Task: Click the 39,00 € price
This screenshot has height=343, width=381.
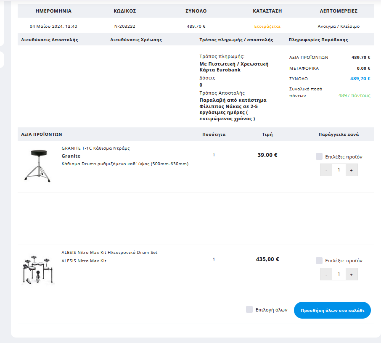Action: pyautogui.click(x=267, y=155)
